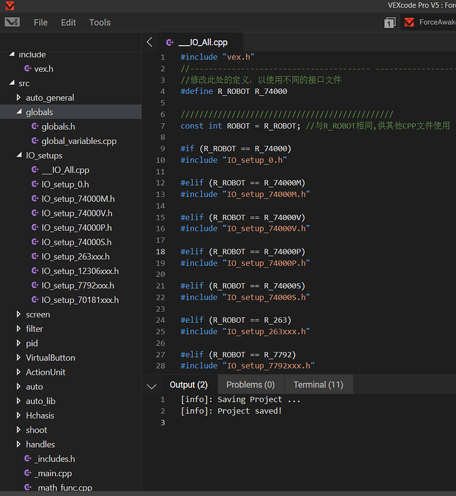Click the ForceAwake project name button

click(429, 22)
